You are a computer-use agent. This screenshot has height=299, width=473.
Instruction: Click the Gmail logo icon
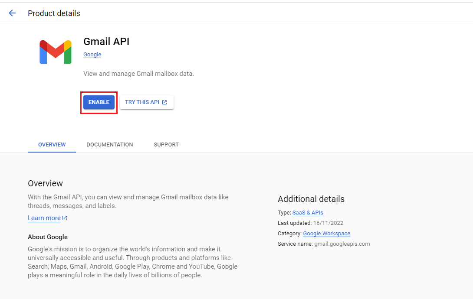pyautogui.click(x=56, y=52)
